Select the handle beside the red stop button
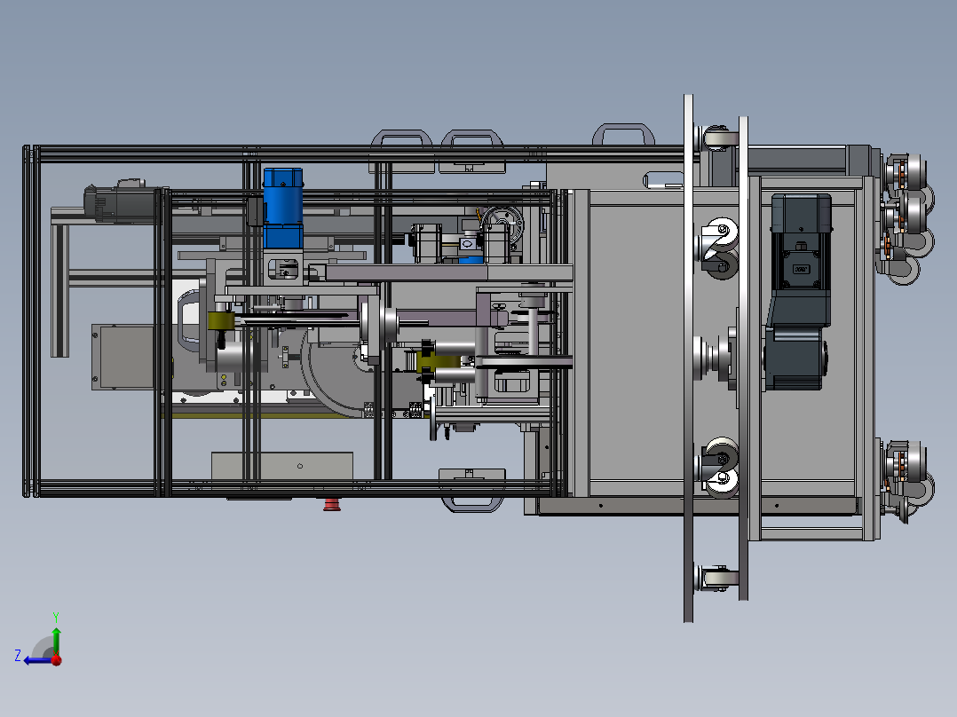957x717 pixels. pos(471,503)
